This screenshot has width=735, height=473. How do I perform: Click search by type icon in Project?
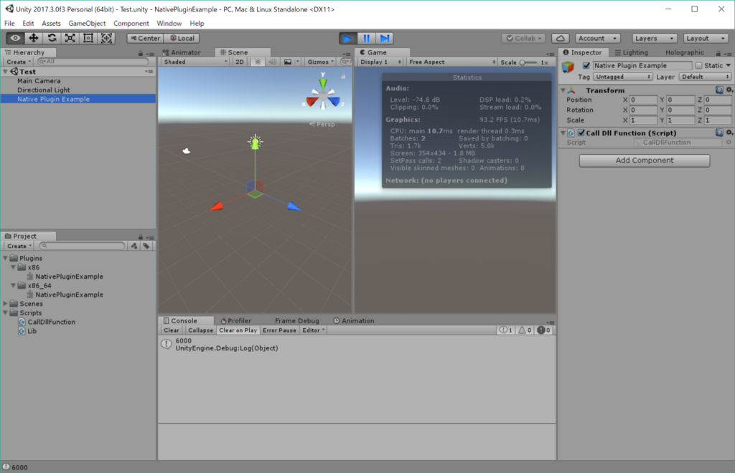click(134, 246)
